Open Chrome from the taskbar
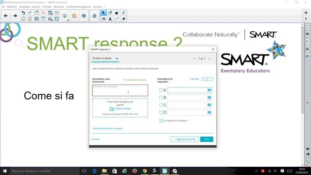This screenshot has height=175, width=311. [145, 171]
